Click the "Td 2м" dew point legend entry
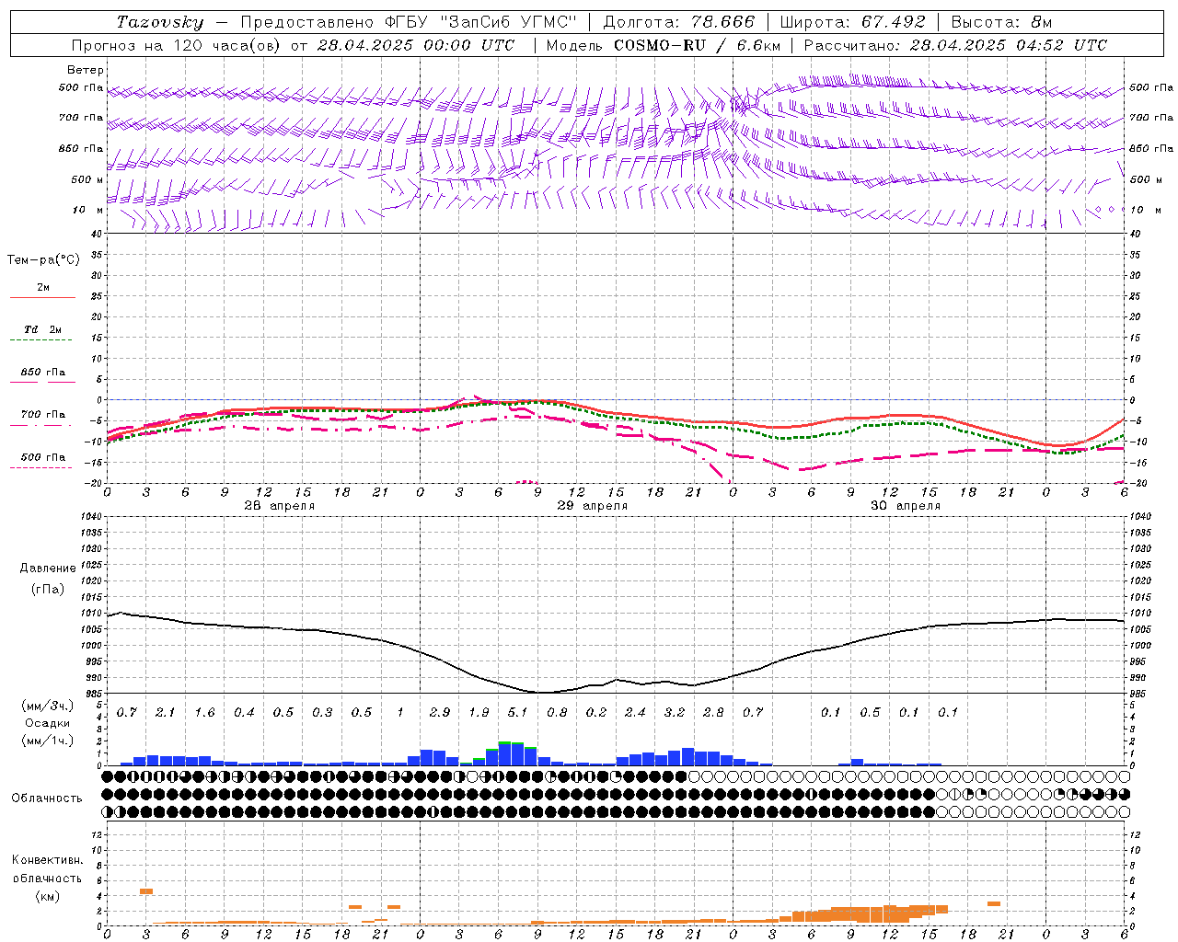This screenshot has width=1178, height=942. pyautogui.click(x=43, y=329)
